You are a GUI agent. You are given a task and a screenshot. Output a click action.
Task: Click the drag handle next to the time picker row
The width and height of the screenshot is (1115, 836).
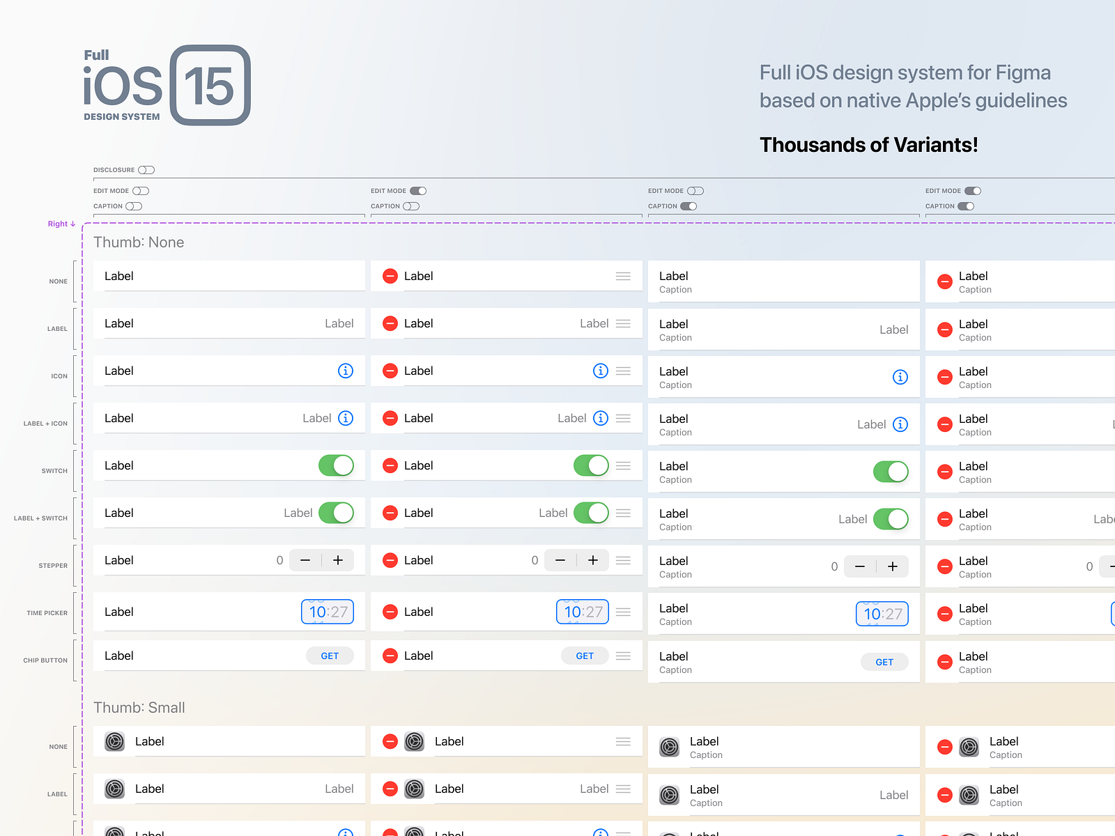622,612
